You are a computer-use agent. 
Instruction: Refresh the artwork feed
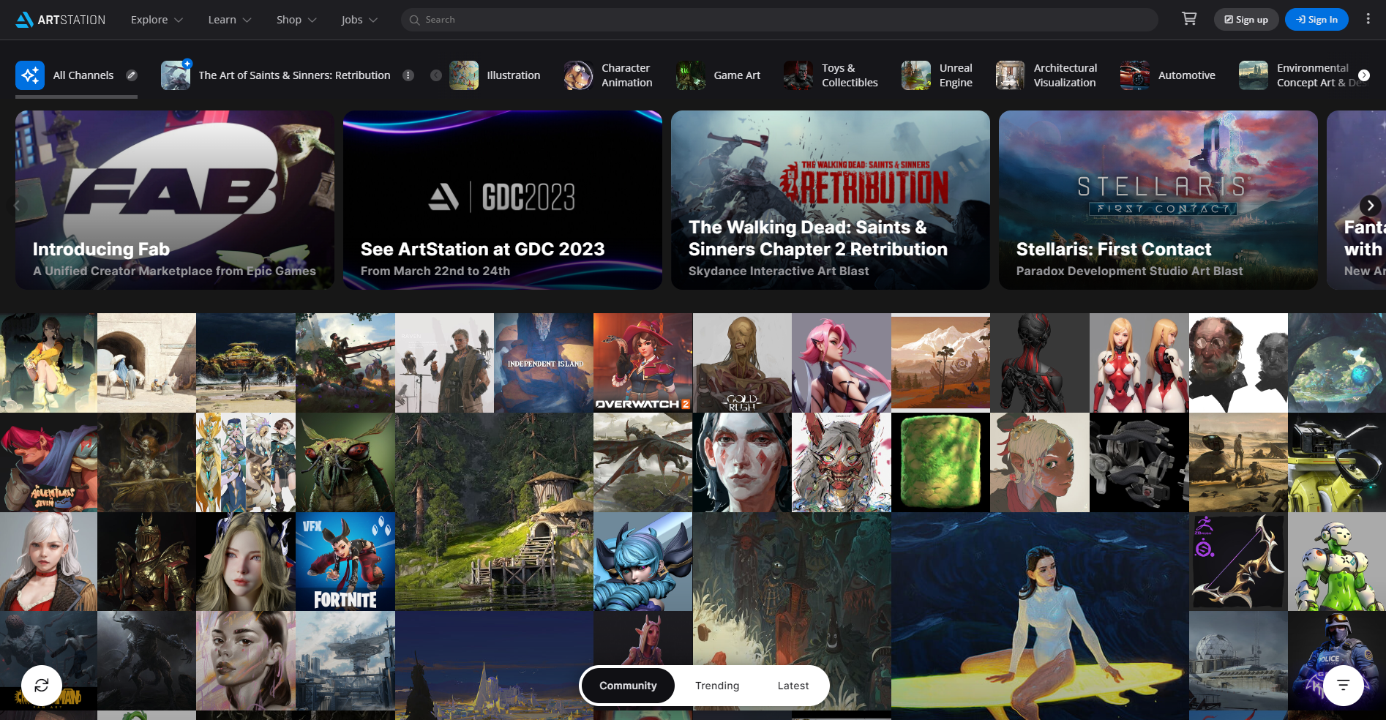pyautogui.click(x=42, y=686)
